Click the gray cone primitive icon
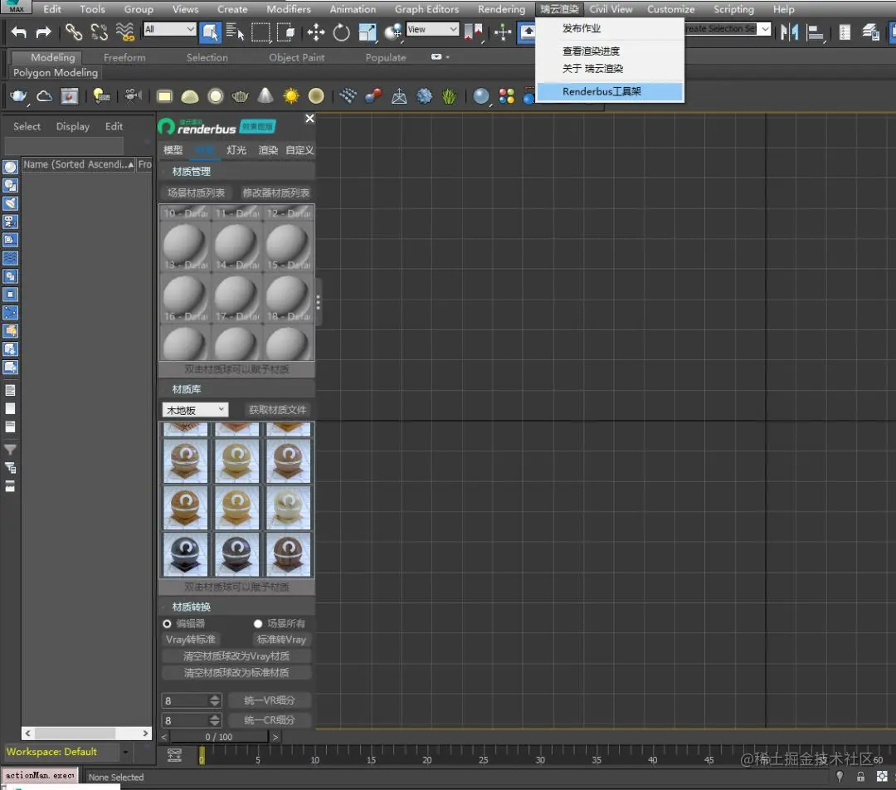896x790 pixels. tap(265, 95)
